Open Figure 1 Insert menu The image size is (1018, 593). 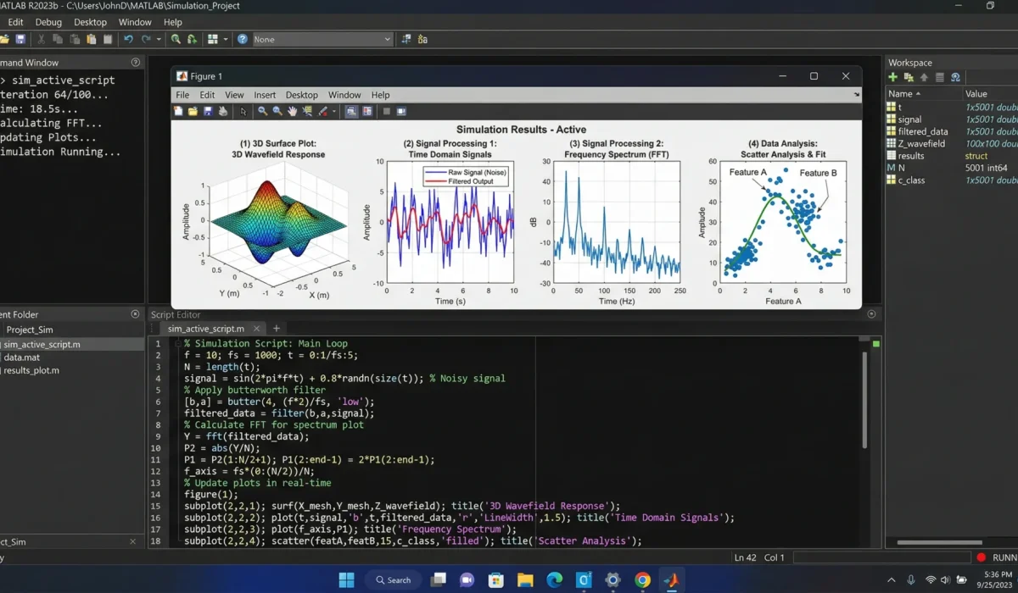click(265, 95)
